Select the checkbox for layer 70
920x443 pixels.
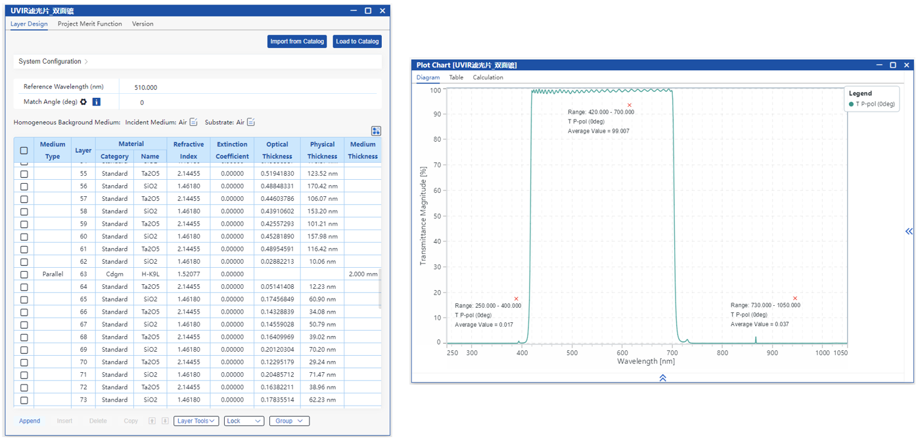(24, 362)
